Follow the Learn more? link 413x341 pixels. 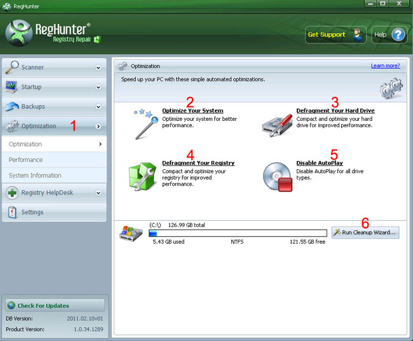tap(385, 66)
